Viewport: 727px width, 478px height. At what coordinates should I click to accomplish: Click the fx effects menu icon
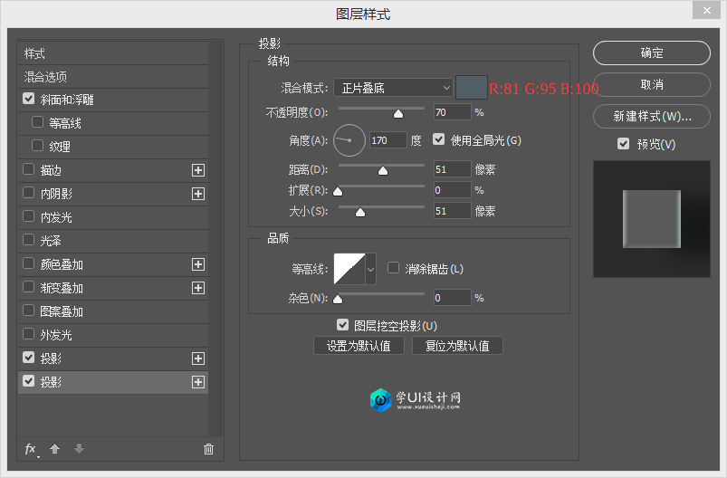pyautogui.click(x=31, y=449)
